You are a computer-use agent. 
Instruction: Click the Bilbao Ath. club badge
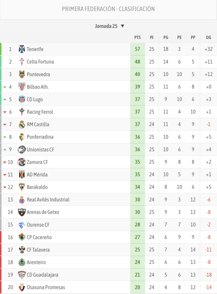22,87
